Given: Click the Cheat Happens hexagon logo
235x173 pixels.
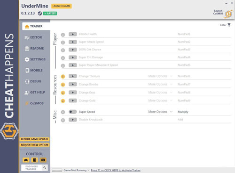Looking at the screenshot, I should click(x=9, y=131).
